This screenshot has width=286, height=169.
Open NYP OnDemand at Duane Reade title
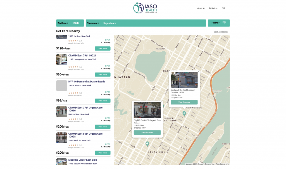pos(87,82)
